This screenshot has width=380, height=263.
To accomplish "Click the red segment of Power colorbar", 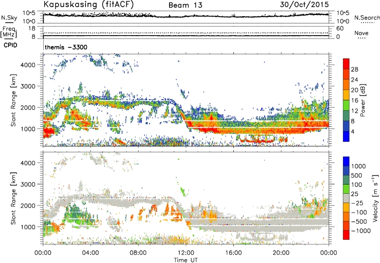I will [346, 64].
